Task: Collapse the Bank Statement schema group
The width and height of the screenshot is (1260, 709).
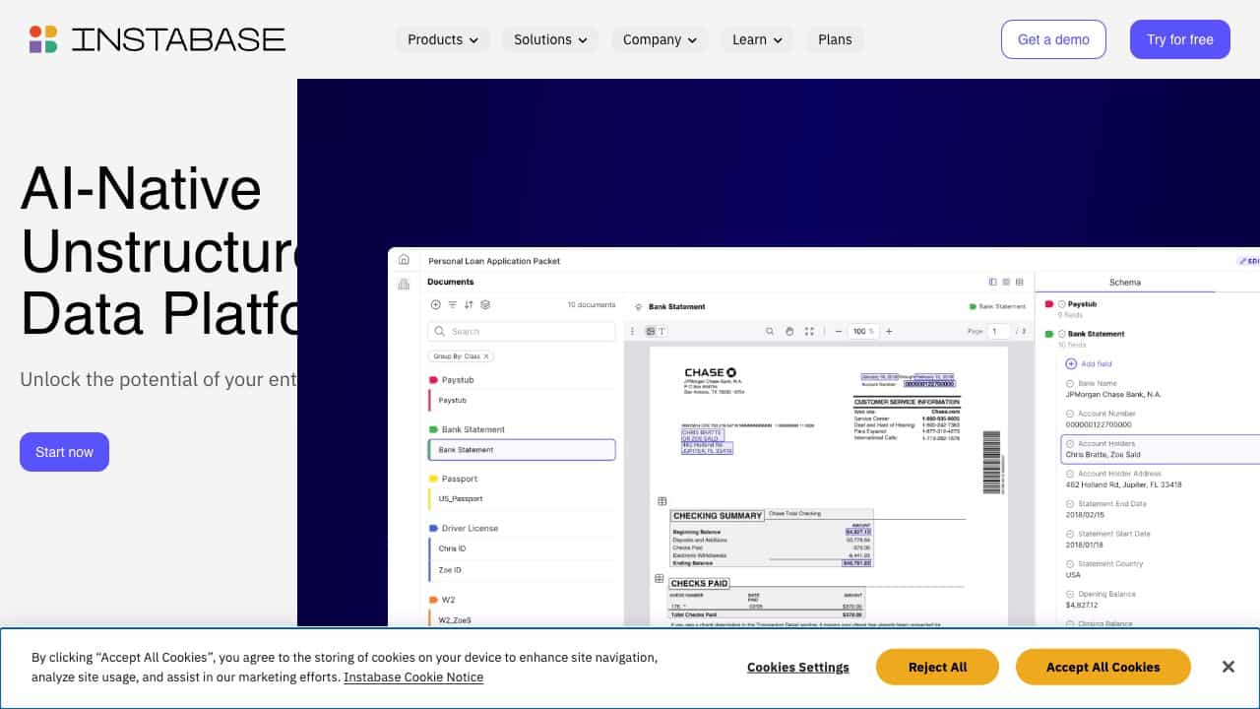Action: click(x=1062, y=334)
